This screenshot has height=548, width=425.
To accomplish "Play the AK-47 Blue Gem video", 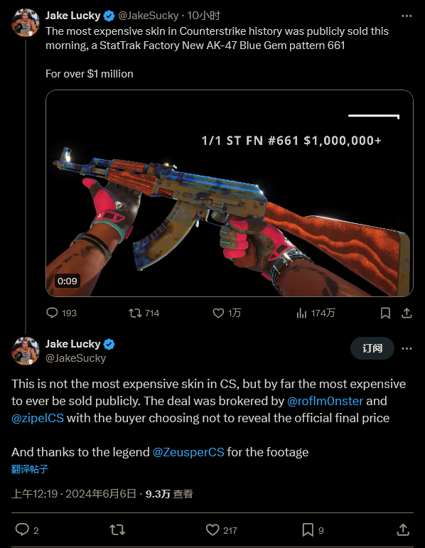I will coord(230,193).
